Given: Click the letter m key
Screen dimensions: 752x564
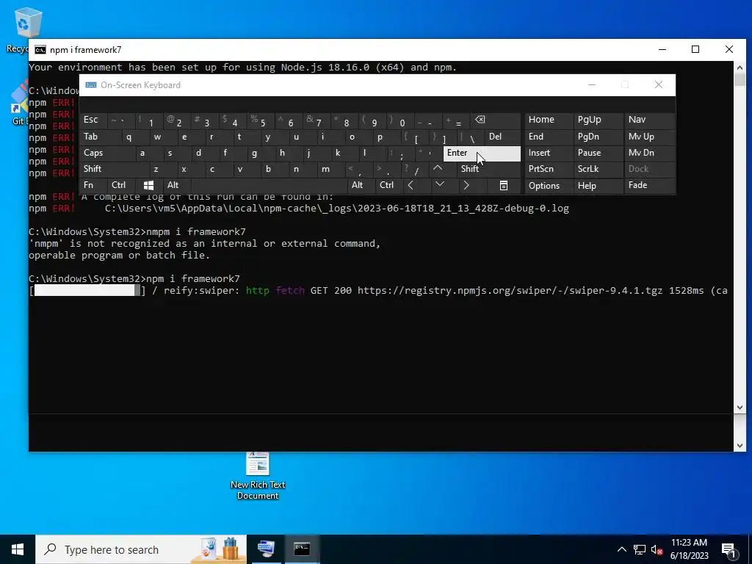Looking at the screenshot, I should point(333,169).
